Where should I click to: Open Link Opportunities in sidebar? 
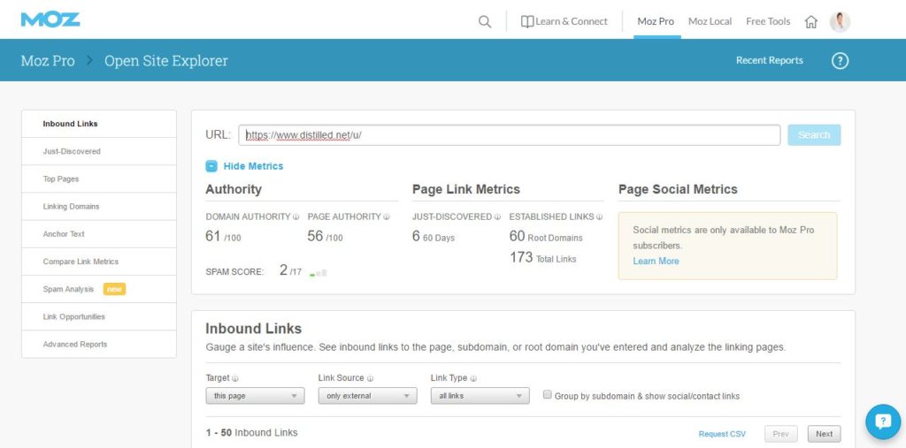pyautogui.click(x=99, y=316)
